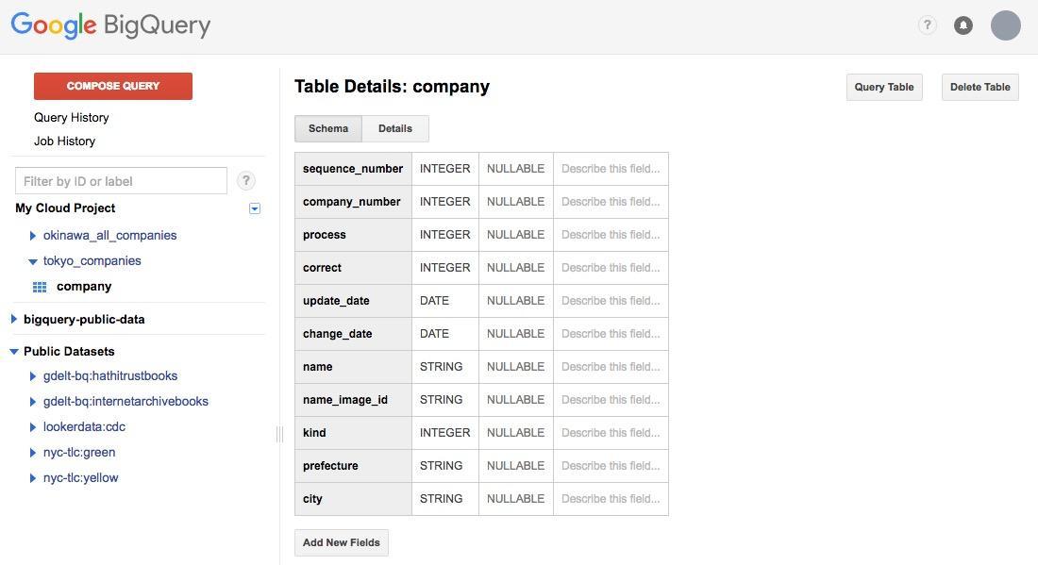Image resolution: width=1038 pixels, height=565 pixels.
Task: Click the Compose Query button
Action: coord(113,86)
